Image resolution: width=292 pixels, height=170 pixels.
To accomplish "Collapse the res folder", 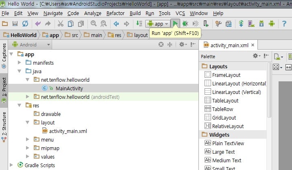I will (x=20, y=105).
